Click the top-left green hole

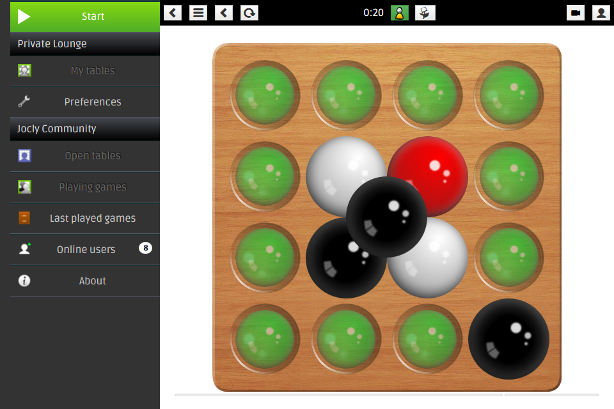pyautogui.click(x=265, y=95)
